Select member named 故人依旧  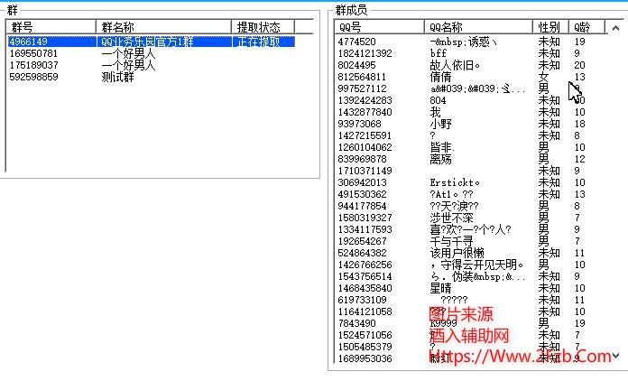[455, 65]
